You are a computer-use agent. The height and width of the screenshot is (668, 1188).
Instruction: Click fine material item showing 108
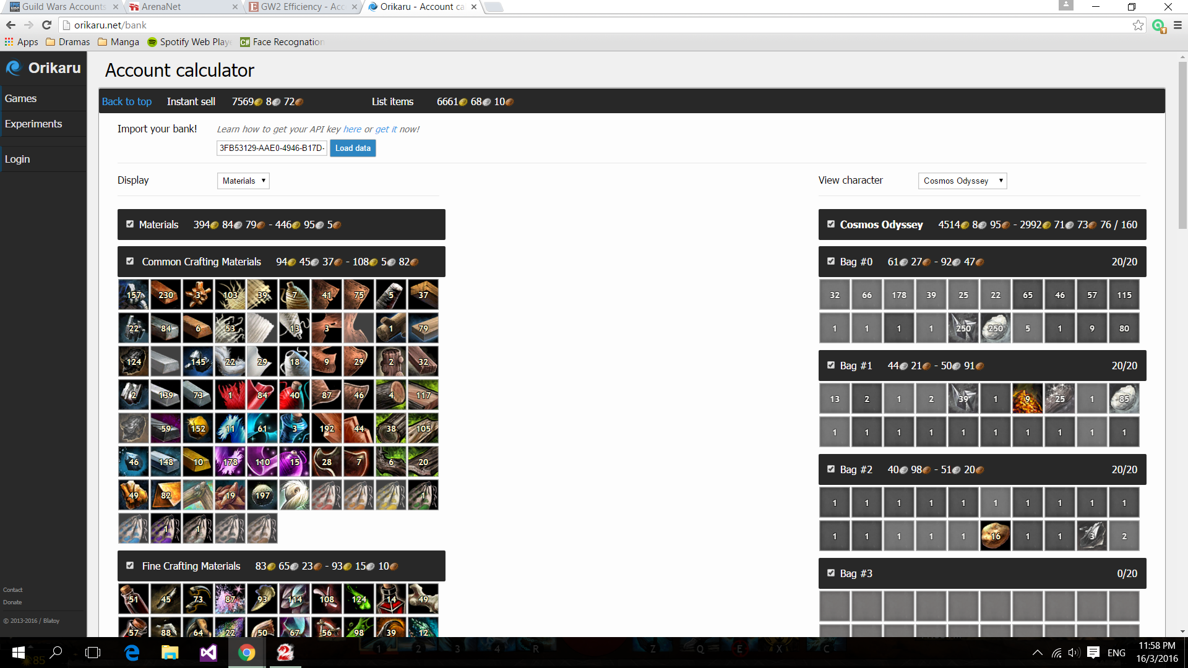tap(327, 599)
